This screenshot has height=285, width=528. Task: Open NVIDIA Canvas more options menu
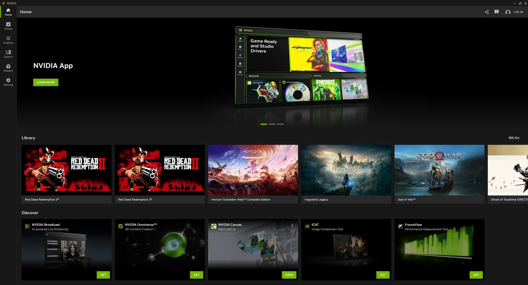click(292, 225)
